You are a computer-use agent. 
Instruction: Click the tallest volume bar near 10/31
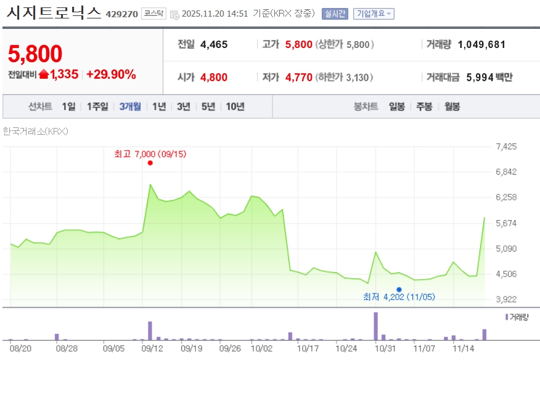(375, 326)
